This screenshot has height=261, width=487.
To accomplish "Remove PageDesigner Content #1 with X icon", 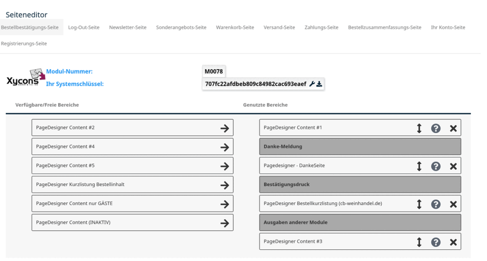I will [x=453, y=128].
